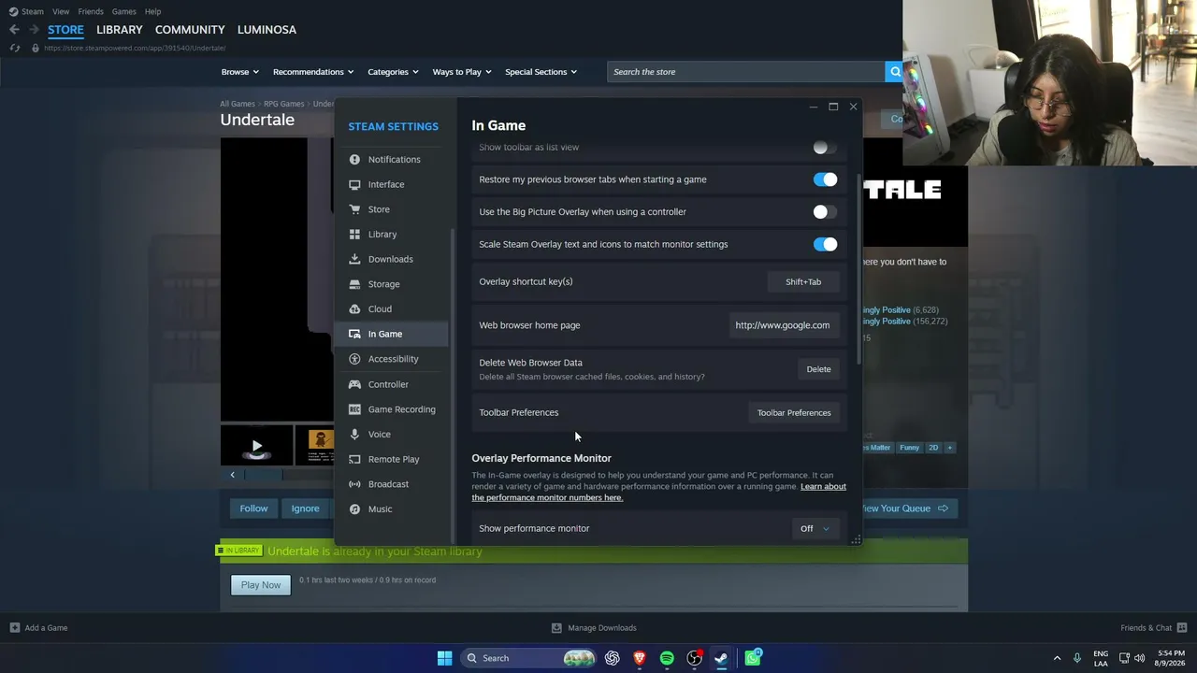1197x673 pixels.
Task: Click the Store cart icon in settings
Action: click(354, 209)
